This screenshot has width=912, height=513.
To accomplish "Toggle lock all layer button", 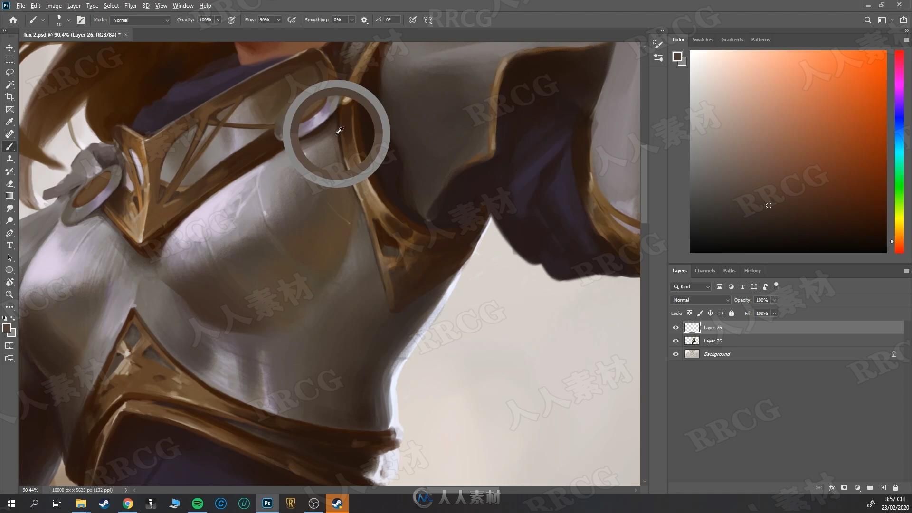I will tap(731, 313).
